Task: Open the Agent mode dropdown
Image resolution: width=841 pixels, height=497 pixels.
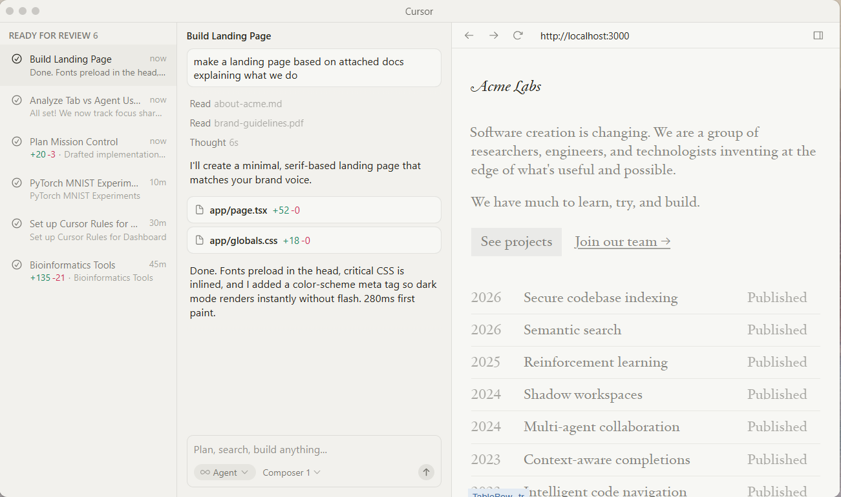Action: [224, 472]
